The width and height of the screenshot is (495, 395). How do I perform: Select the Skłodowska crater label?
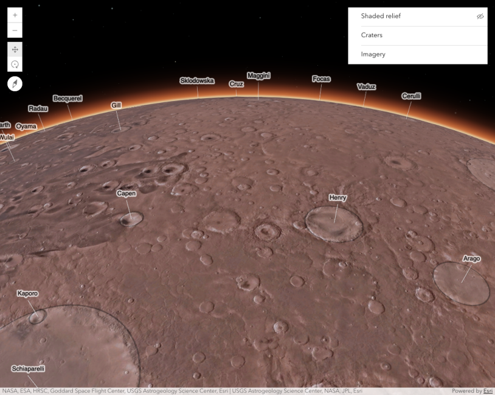(198, 80)
